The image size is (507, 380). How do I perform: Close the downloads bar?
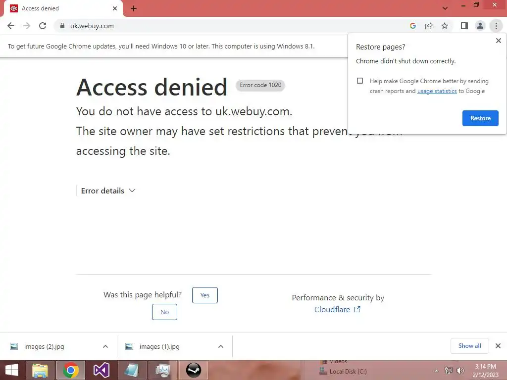coord(498,346)
